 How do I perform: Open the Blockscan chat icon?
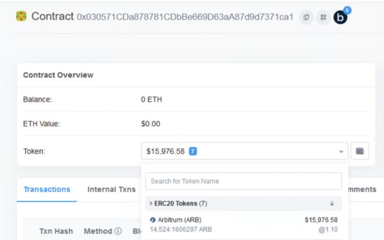(x=340, y=17)
